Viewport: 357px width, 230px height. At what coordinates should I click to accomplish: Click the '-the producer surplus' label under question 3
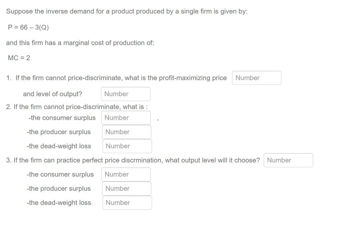point(58,189)
